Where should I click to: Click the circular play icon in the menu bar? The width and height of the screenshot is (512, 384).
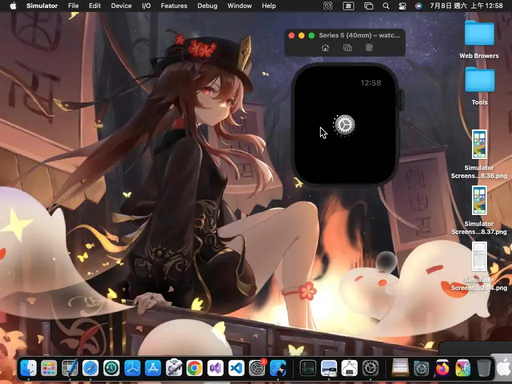pyautogui.click(x=328, y=6)
